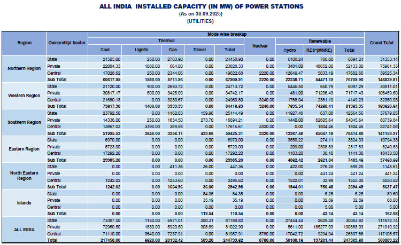This screenshot has width=401, height=245.
Task: Click the Mode wise breakup header
Action: pyautogui.click(x=227, y=34)
